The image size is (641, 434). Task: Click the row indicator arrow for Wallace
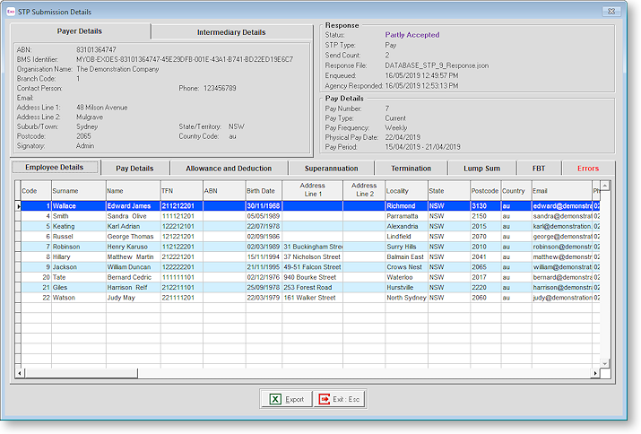(x=16, y=206)
